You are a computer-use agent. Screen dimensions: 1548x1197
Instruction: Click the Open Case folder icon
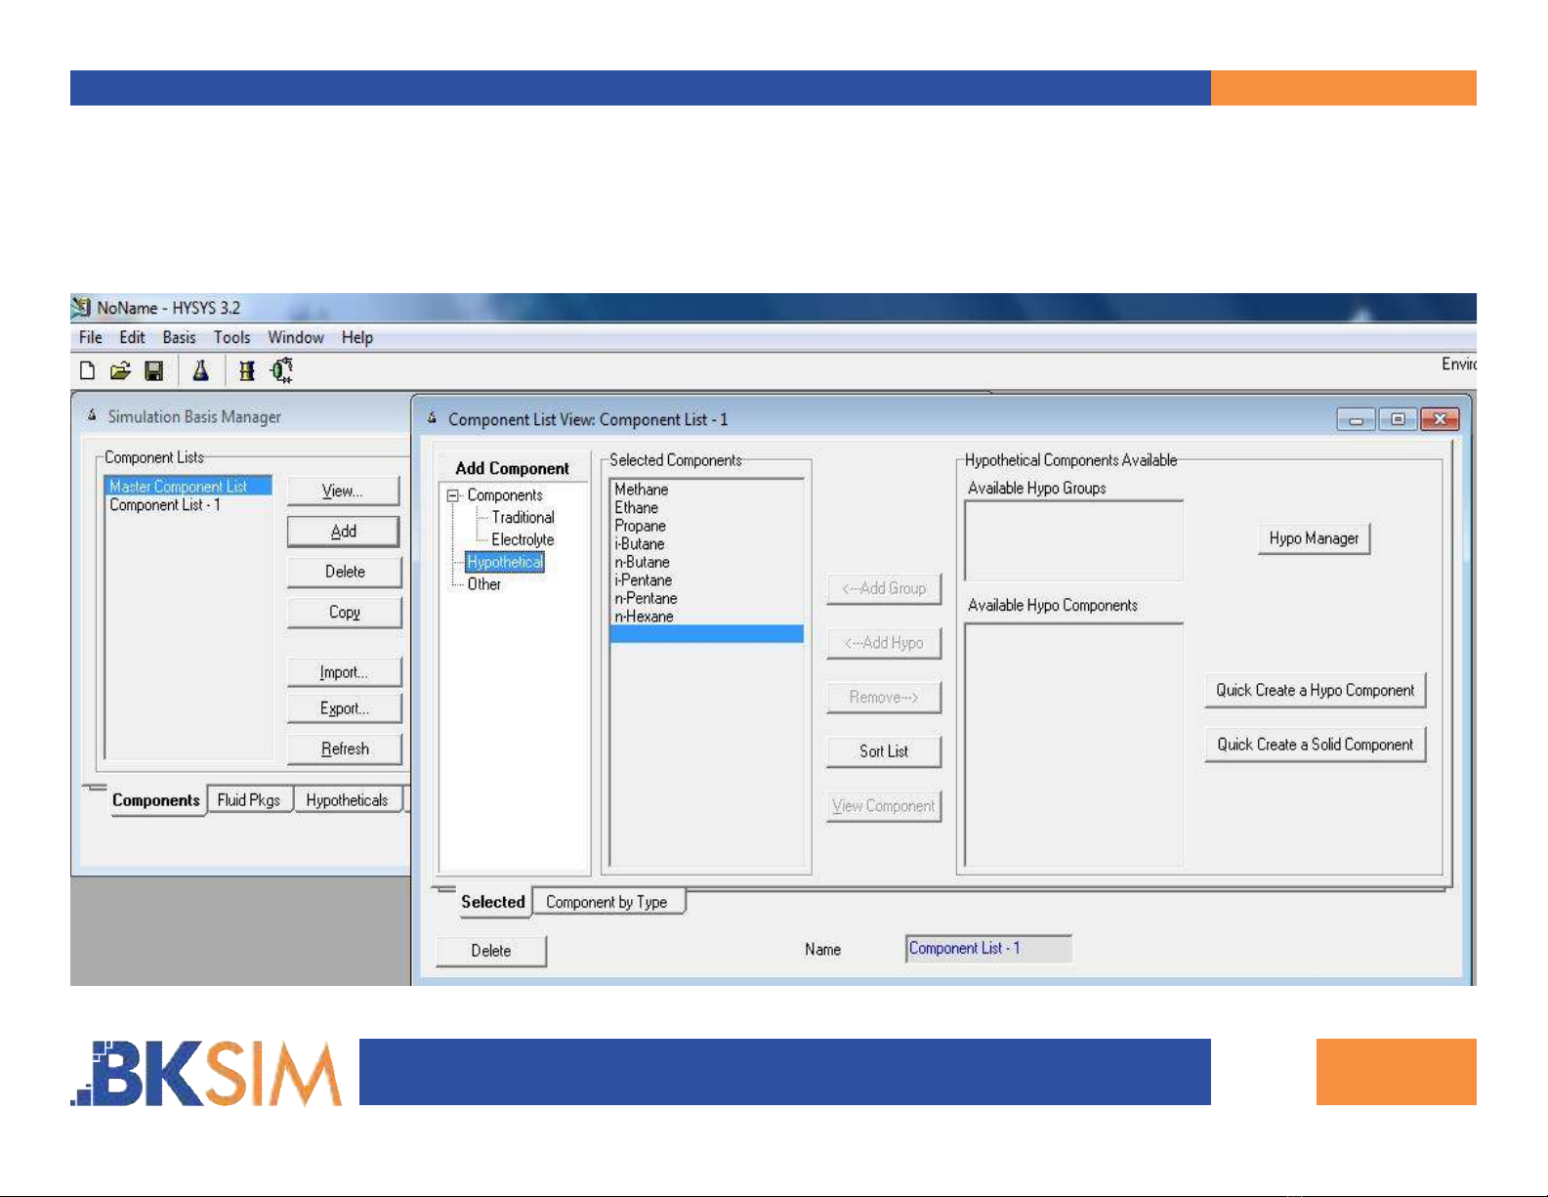click(120, 371)
